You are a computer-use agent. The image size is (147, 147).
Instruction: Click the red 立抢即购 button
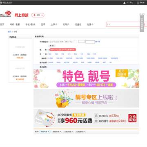click(132, 118)
